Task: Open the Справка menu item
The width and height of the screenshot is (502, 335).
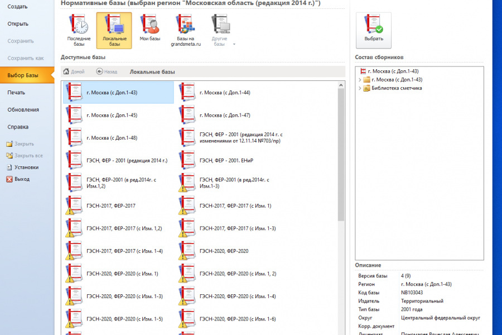Action: tap(18, 127)
